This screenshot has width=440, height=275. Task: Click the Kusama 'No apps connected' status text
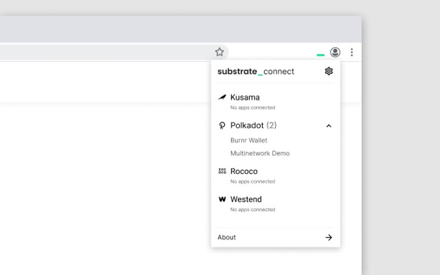click(252, 107)
